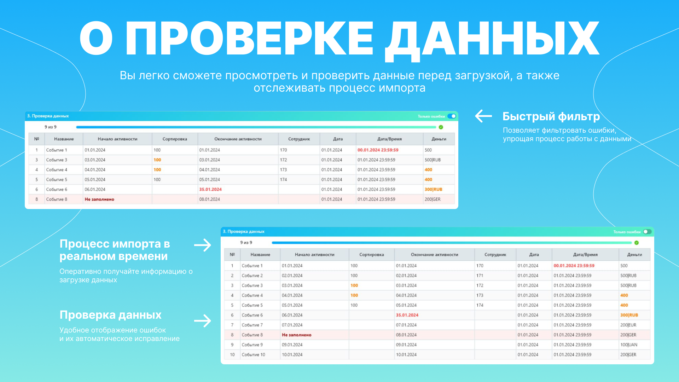Select error date 00.01.2024 23:59:59 in top table
This screenshot has height=382, width=679.
coord(378,150)
